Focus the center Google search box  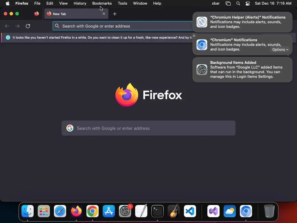point(148,128)
